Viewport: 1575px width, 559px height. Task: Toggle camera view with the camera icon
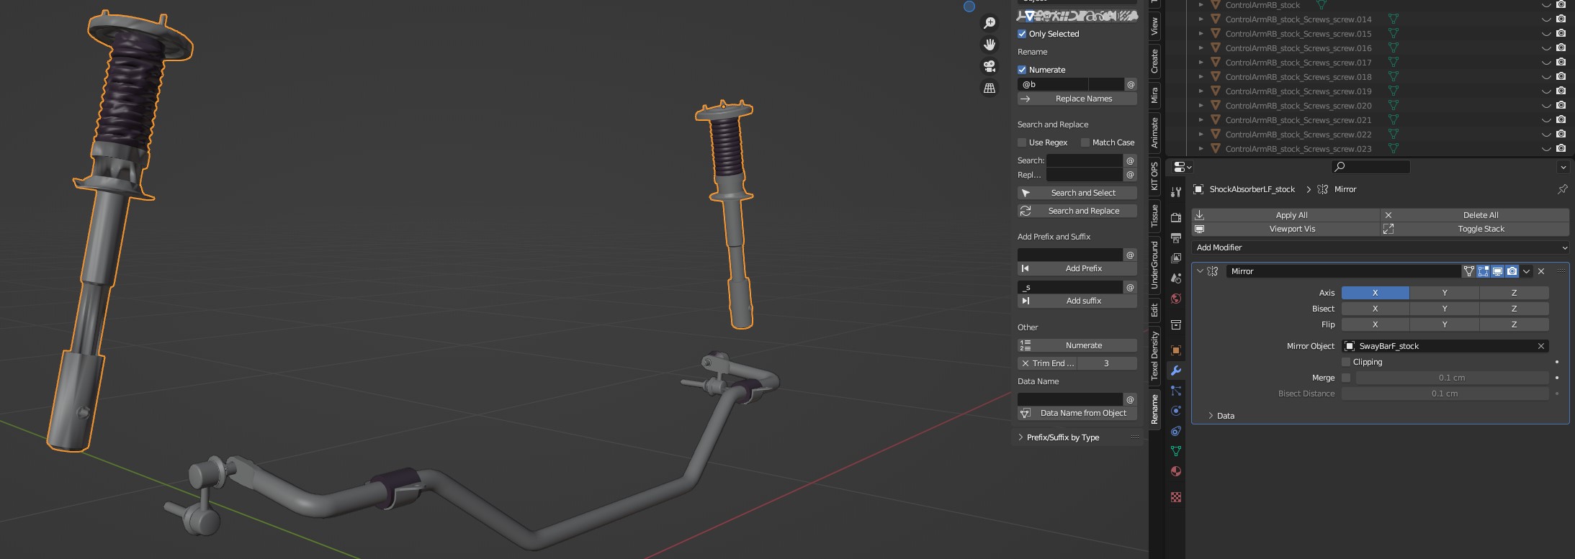990,66
